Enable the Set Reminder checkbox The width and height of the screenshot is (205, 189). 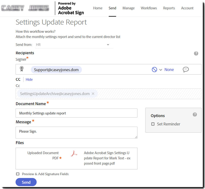pyautogui.click(x=153, y=124)
